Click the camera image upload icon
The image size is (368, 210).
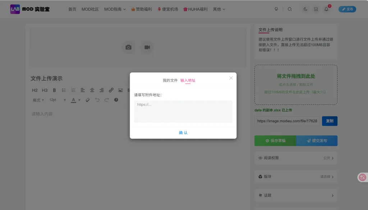(128, 47)
